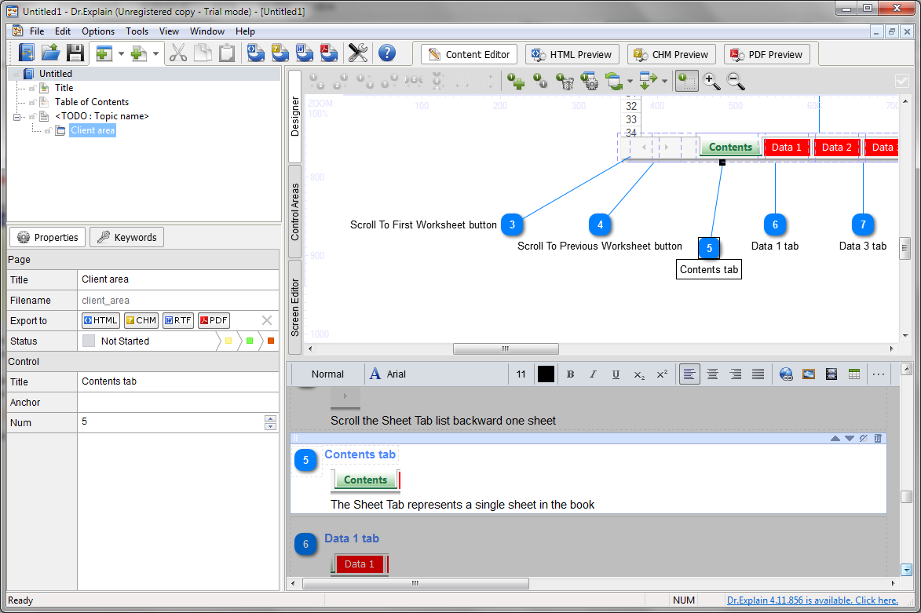Click the Save project floppy disk icon
This screenshot has width=921, height=613.
coord(75,53)
